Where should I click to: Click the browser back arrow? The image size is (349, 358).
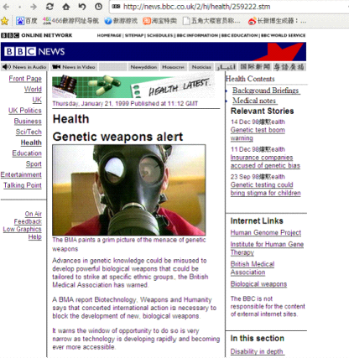click(6, 7)
